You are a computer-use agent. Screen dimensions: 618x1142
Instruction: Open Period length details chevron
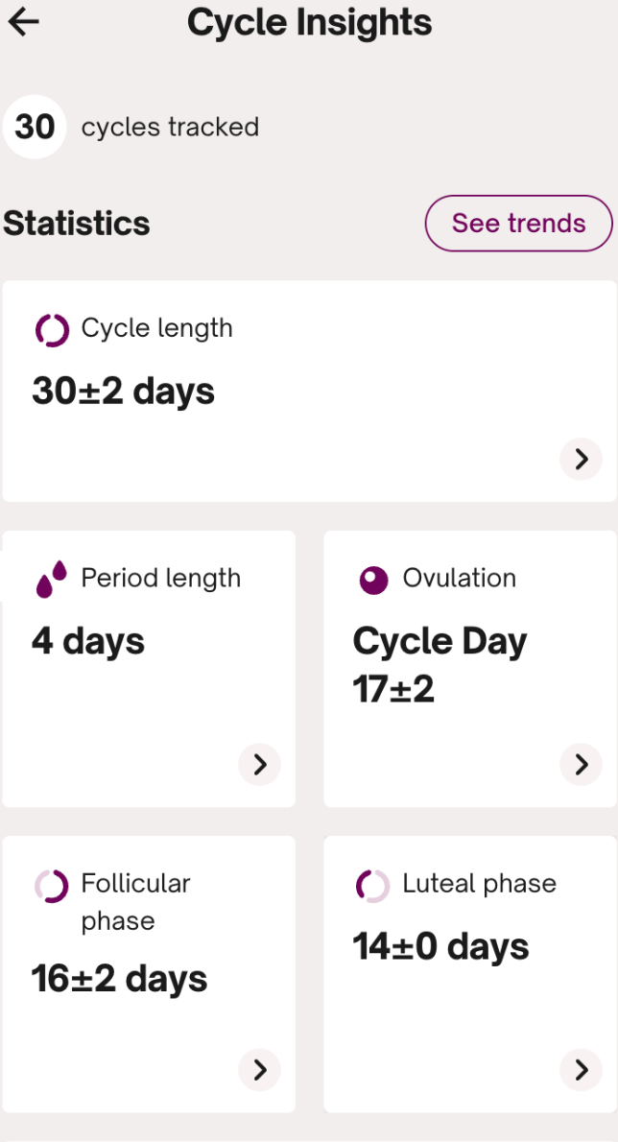(x=259, y=765)
